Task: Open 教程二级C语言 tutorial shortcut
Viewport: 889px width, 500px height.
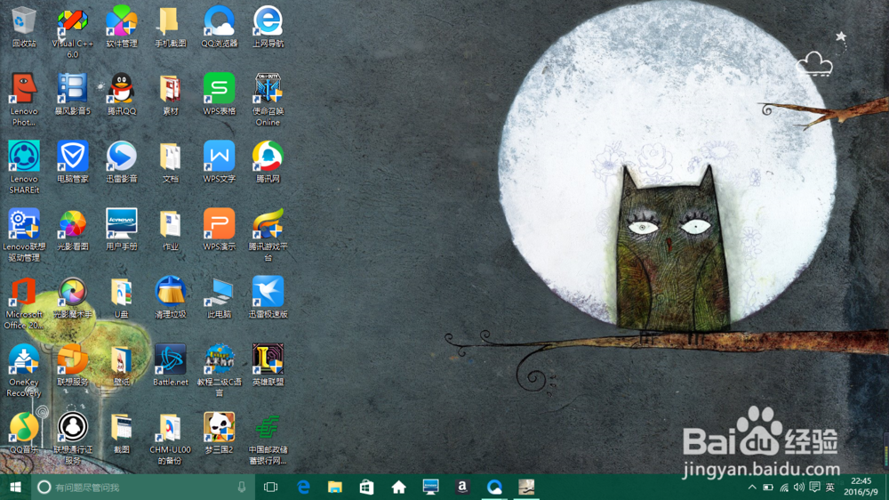Action: click(x=219, y=371)
